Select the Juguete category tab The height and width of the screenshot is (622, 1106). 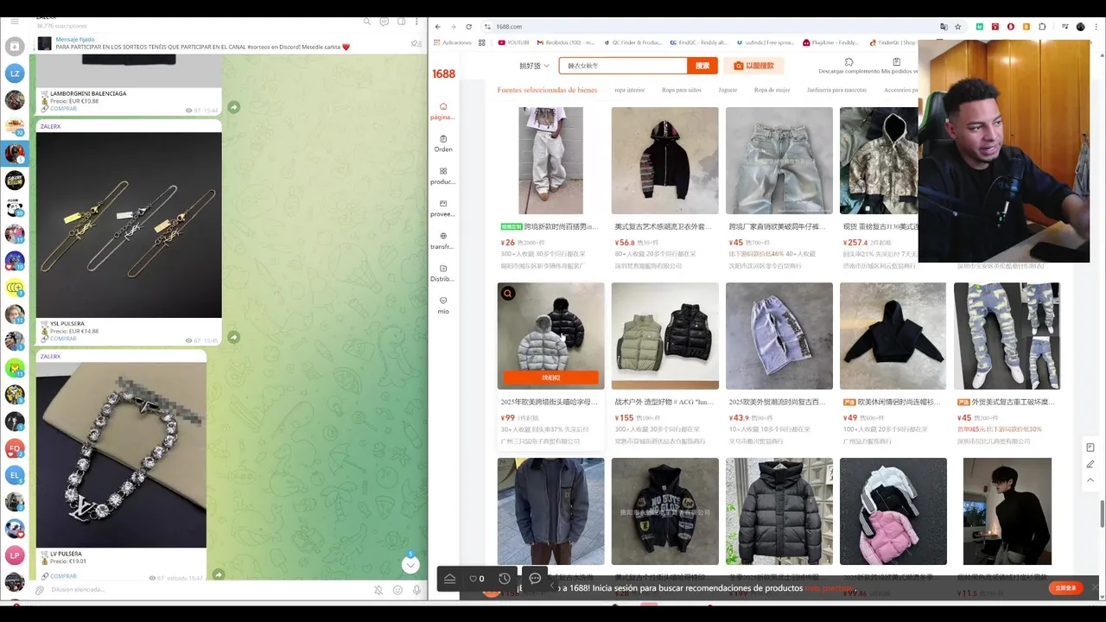click(728, 90)
